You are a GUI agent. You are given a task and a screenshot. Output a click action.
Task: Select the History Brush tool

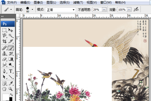11,53
